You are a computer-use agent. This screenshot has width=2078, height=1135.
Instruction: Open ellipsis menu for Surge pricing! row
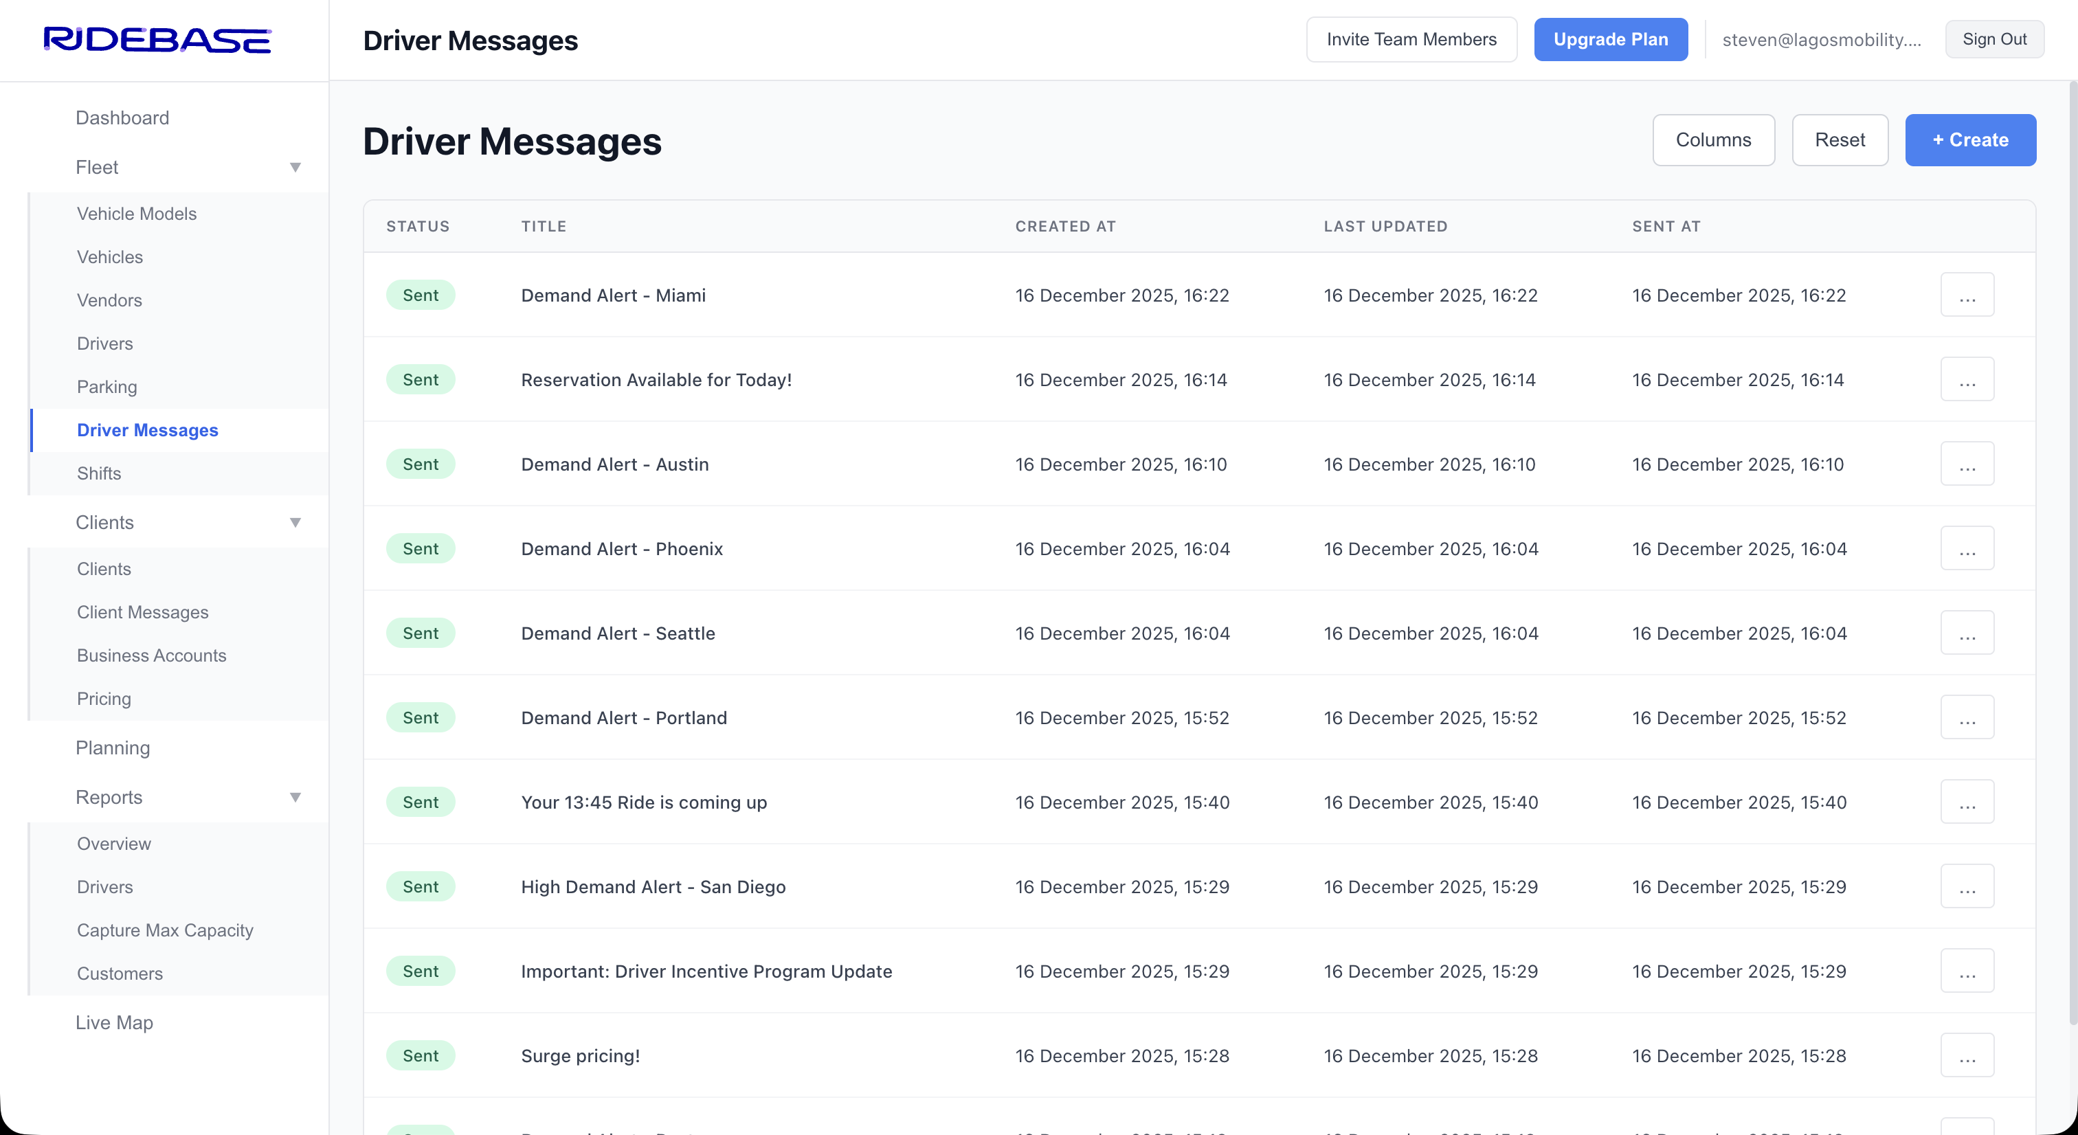(x=1967, y=1056)
